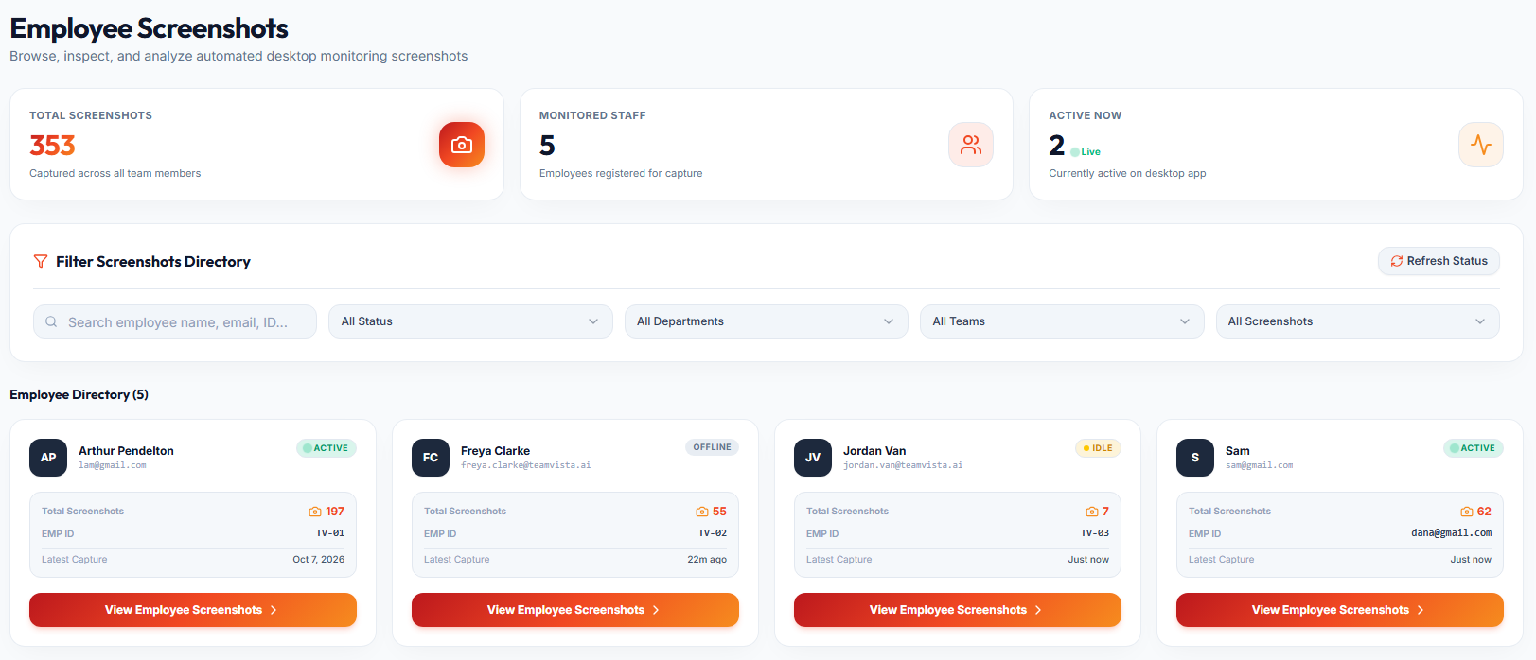View Employee Screenshots for Arthur Pendelton
Image resolution: width=1536 pixels, height=660 pixels.
(x=193, y=610)
